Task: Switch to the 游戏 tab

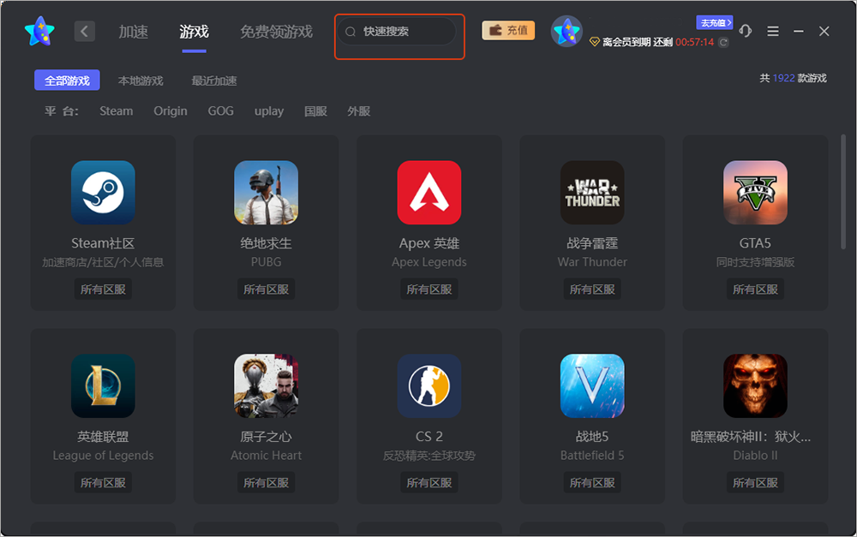Action: [x=194, y=32]
